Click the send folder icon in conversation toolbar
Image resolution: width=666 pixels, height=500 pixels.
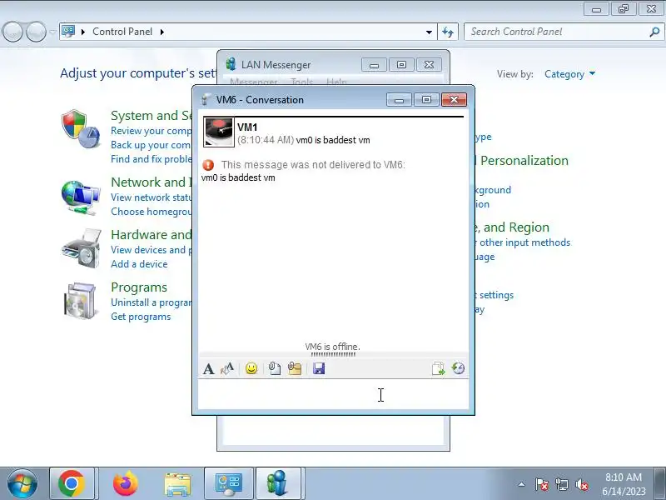[x=295, y=368]
